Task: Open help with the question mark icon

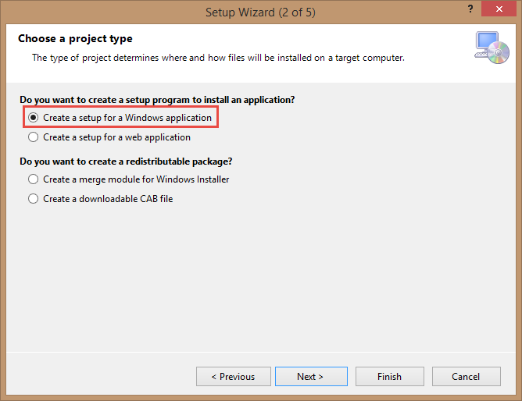Action: click(x=470, y=9)
